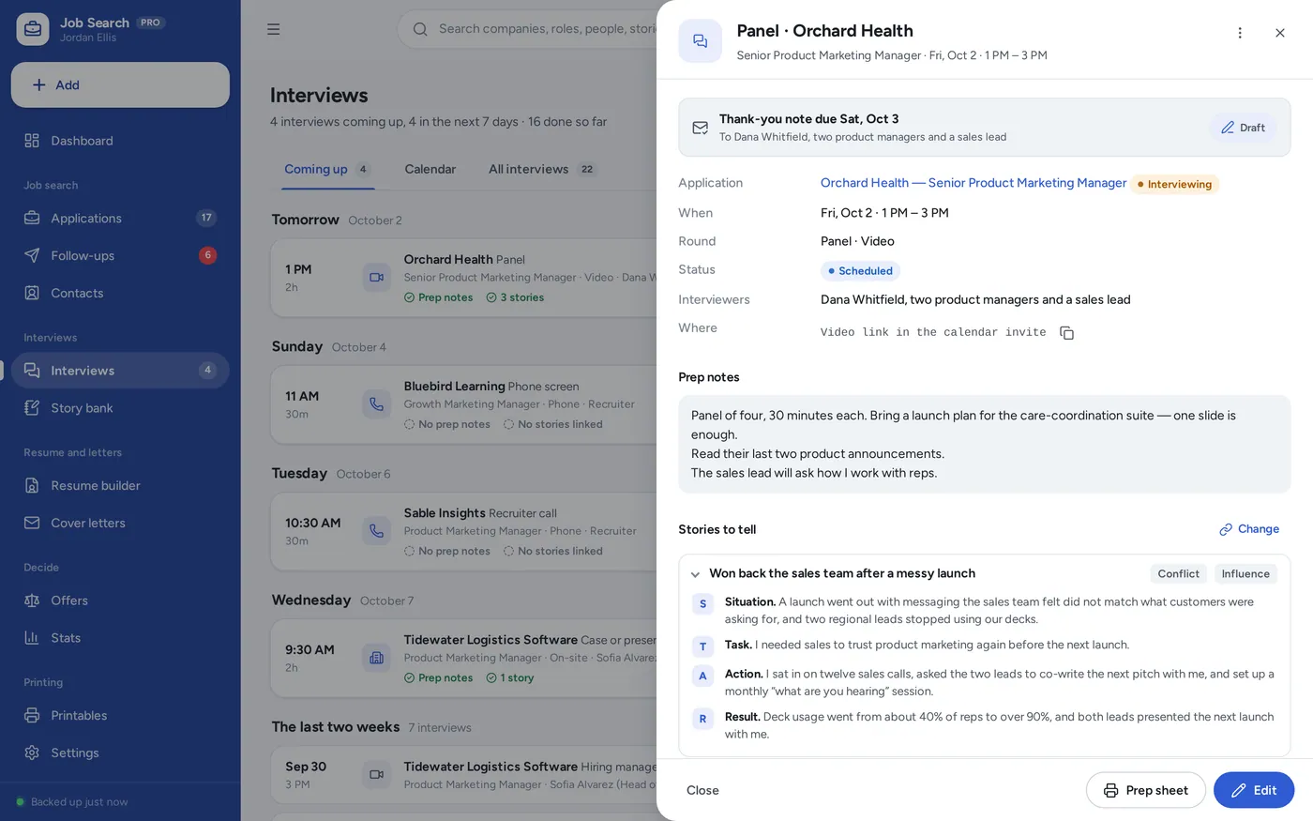This screenshot has width=1313, height=821.
Task: Open Offers in the sidebar
Action: click(x=120, y=601)
